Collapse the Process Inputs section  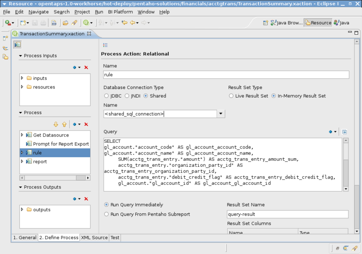pos(20,56)
